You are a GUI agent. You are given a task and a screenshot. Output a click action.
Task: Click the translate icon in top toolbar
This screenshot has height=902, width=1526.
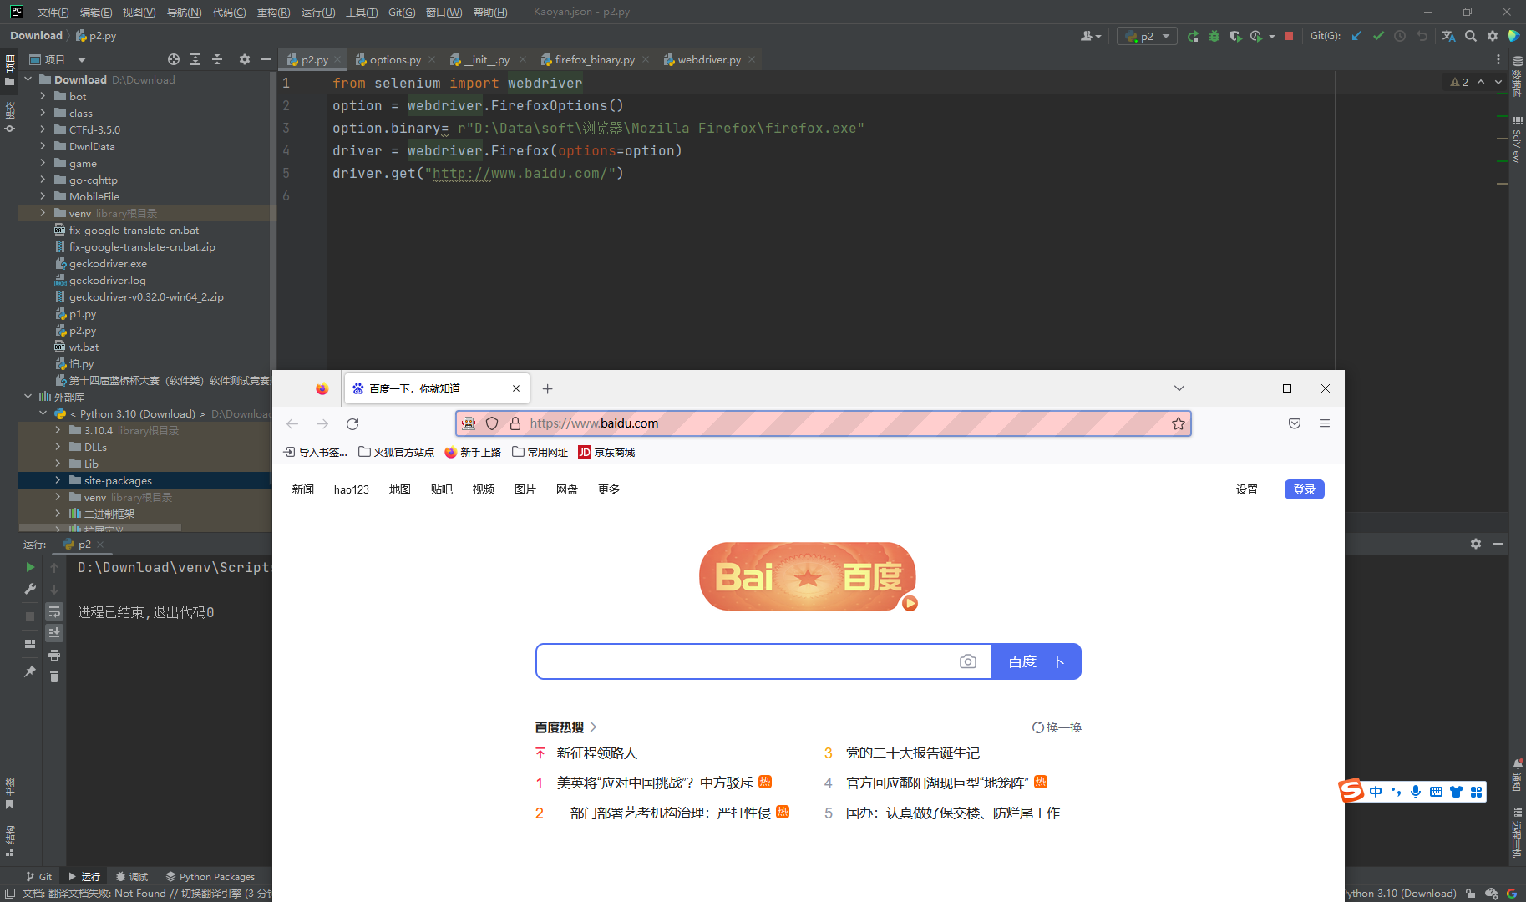point(1448,36)
